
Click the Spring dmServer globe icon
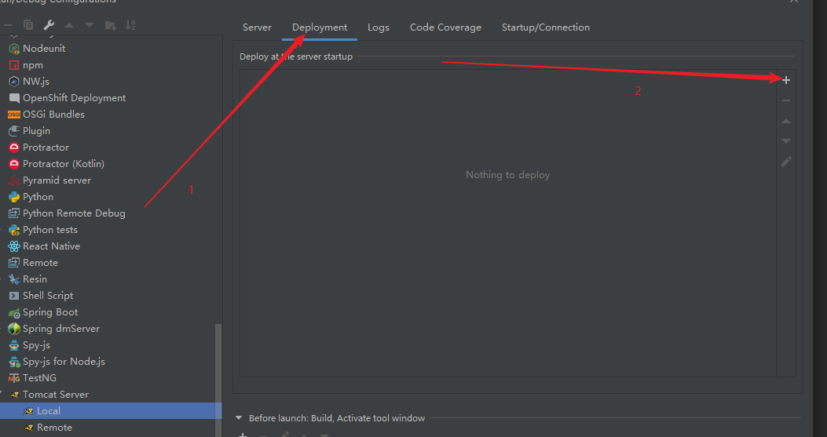(x=14, y=329)
